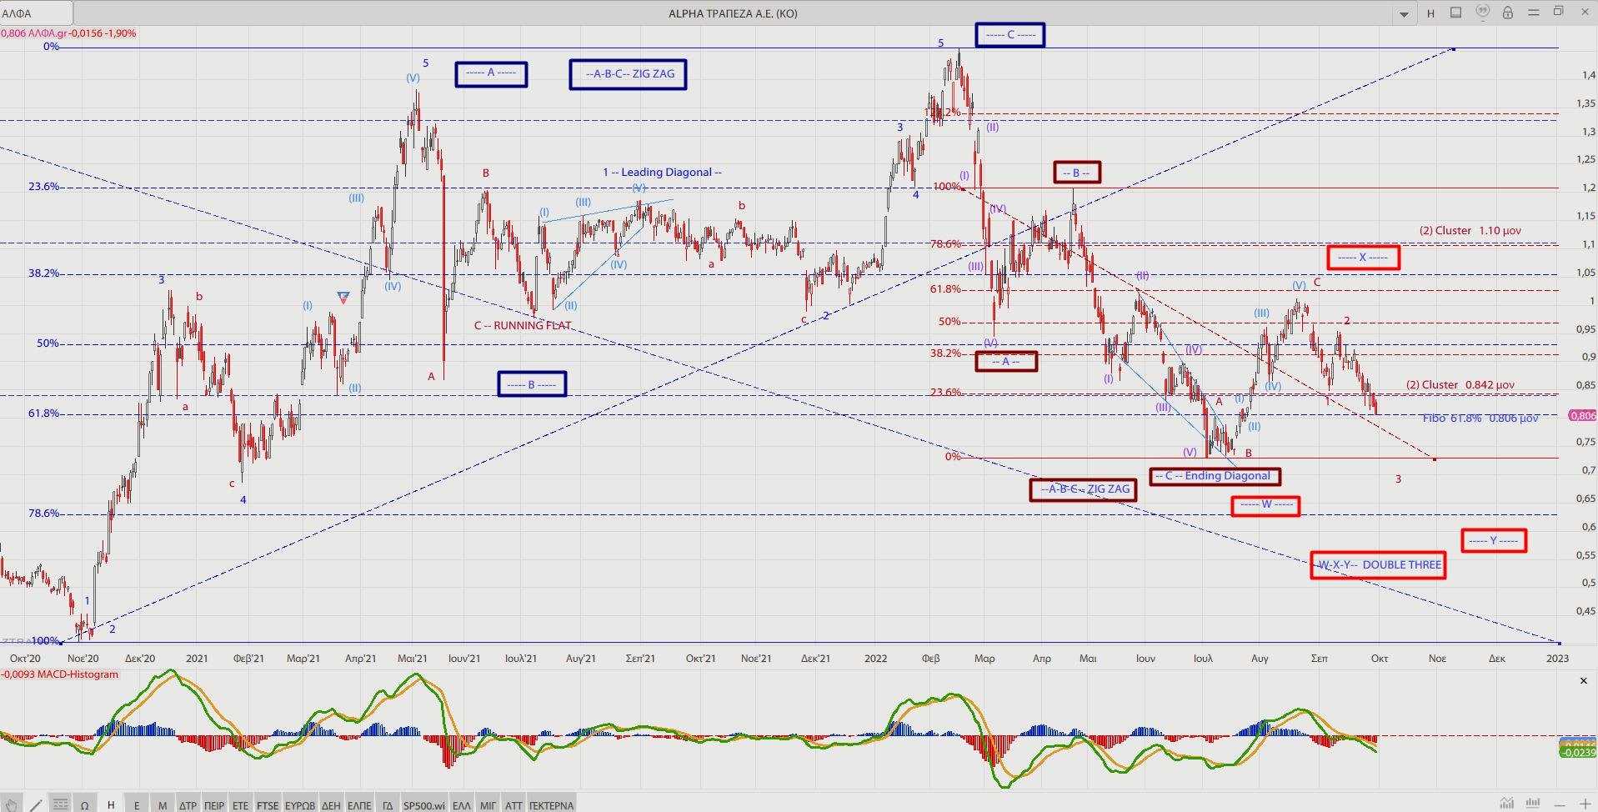The height and width of the screenshot is (812, 1598).
Task: Click the ALPHA ΤΡΑΠΕΖΑ Α.Ε. (KO) title
Action: point(733,13)
